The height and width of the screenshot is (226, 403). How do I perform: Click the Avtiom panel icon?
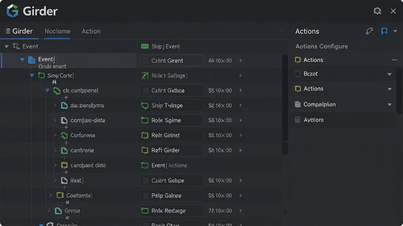(298, 120)
